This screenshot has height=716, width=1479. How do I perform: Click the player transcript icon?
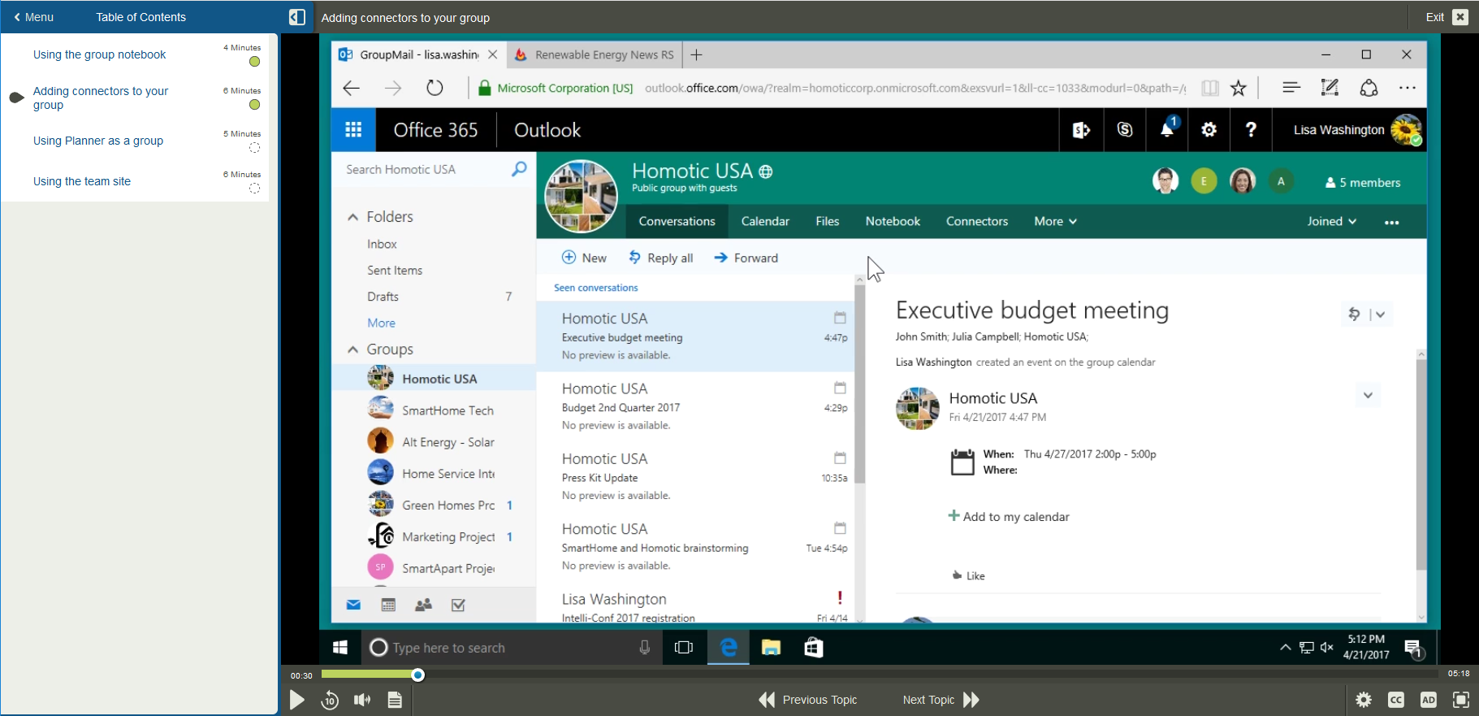pyautogui.click(x=395, y=700)
